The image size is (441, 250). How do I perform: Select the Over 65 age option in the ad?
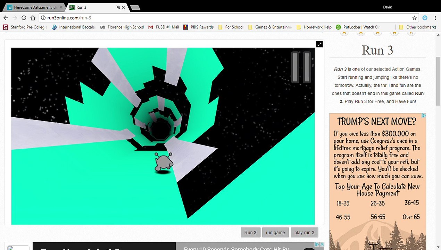click(x=411, y=217)
